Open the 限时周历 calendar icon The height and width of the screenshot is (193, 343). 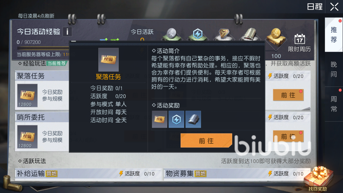(x=299, y=42)
